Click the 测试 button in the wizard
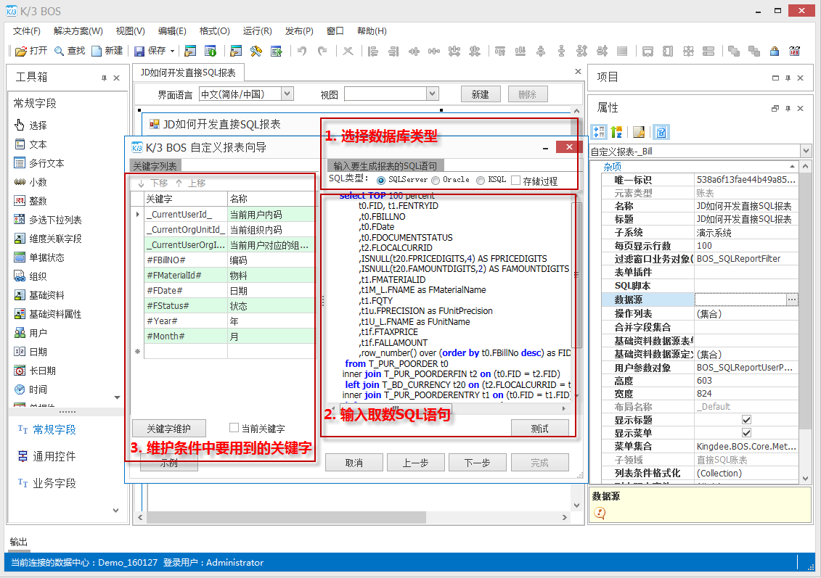 coord(540,429)
